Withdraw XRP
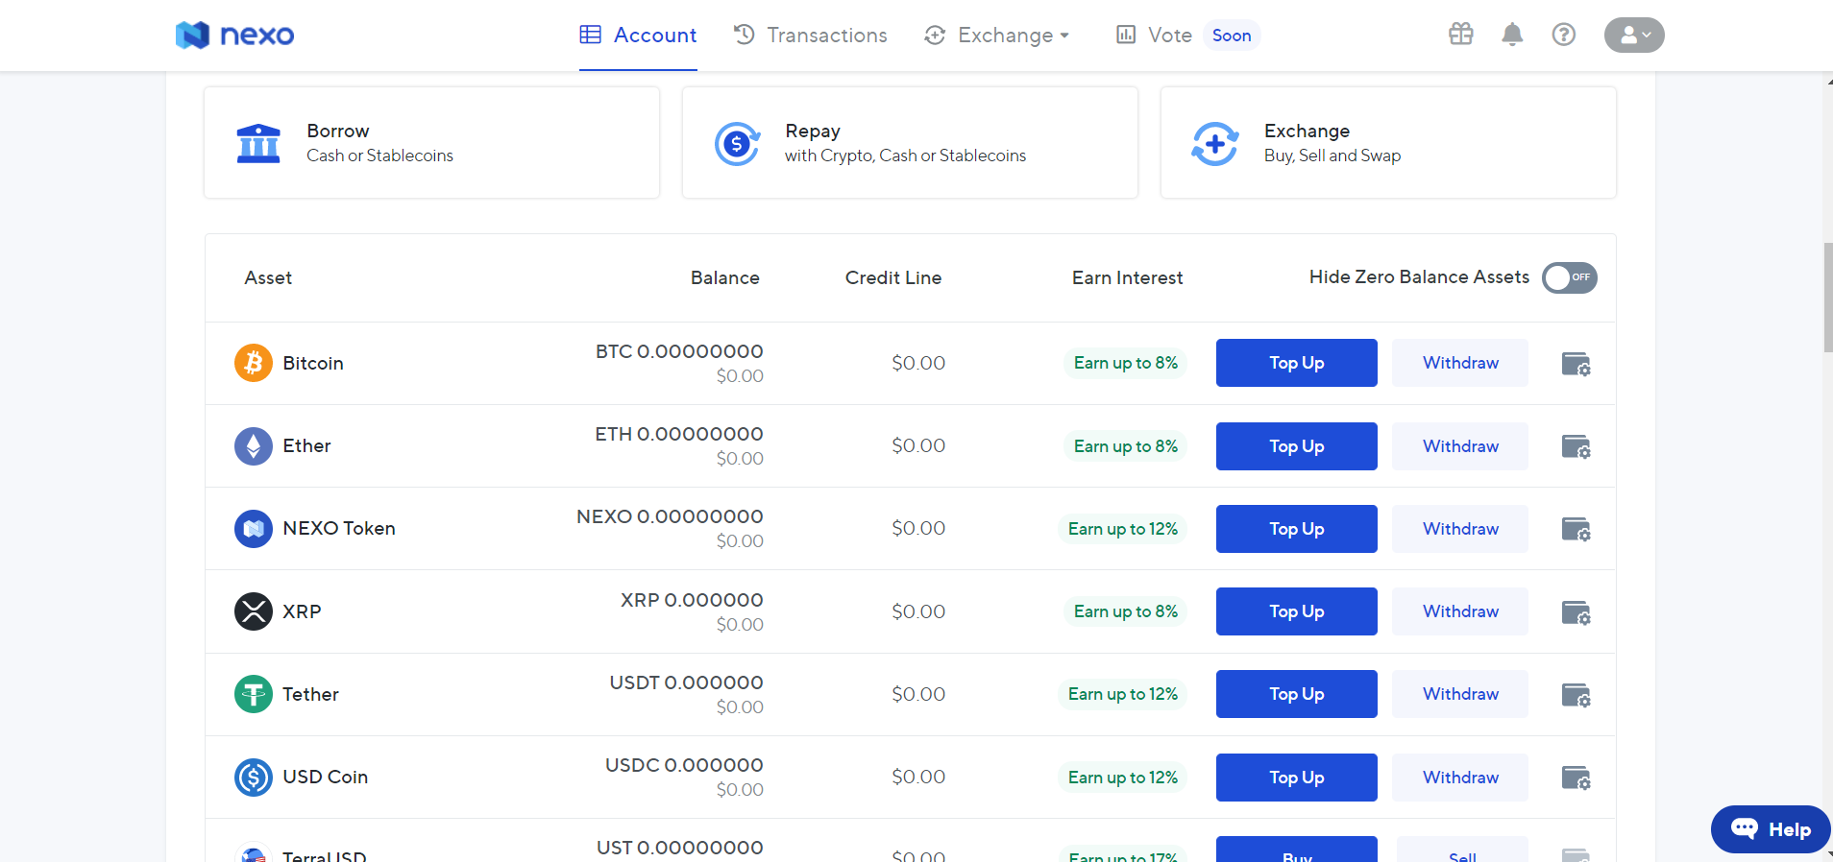Viewport: 1833px width, 862px height. point(1460,611)
